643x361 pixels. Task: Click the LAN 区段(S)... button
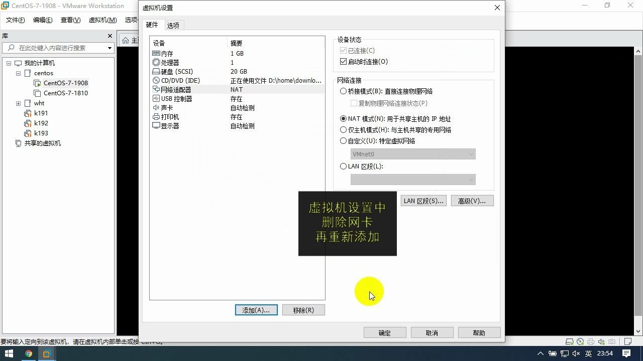[423, 201]
